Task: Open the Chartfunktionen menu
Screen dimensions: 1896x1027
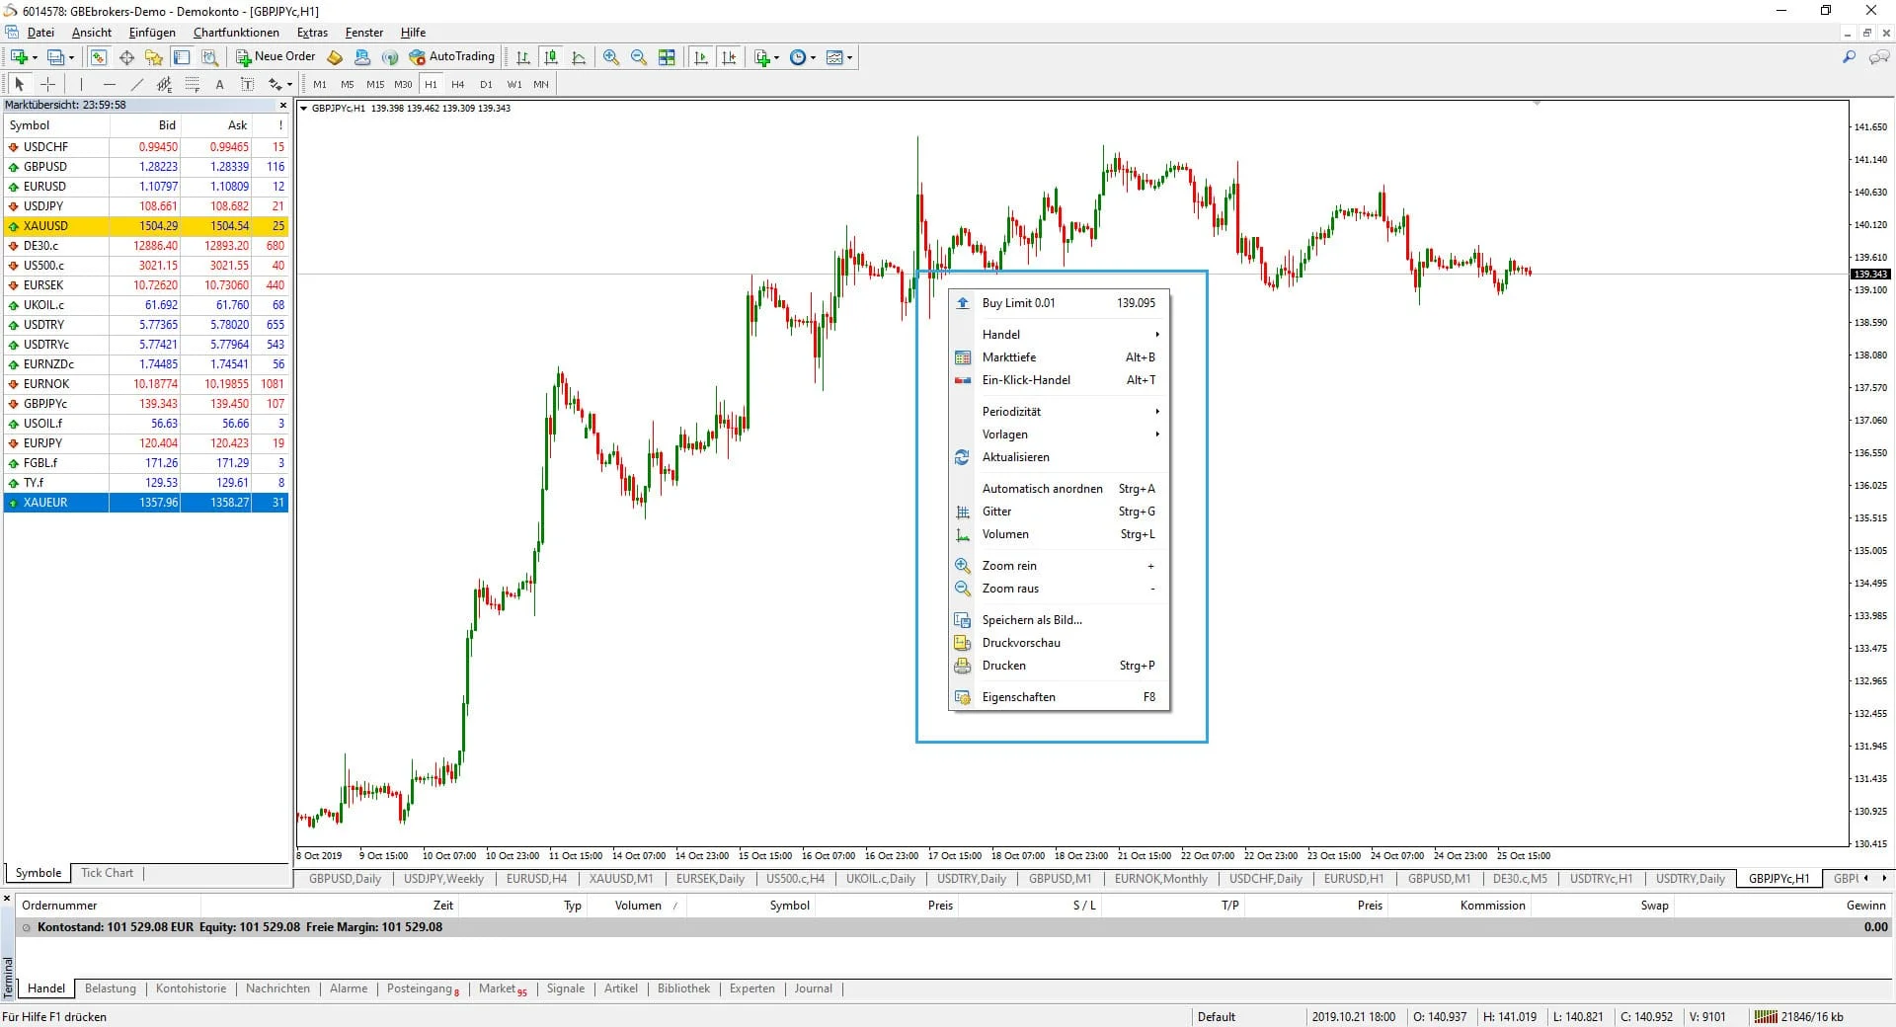Action: pyautogui.click(x=236, y=33)
